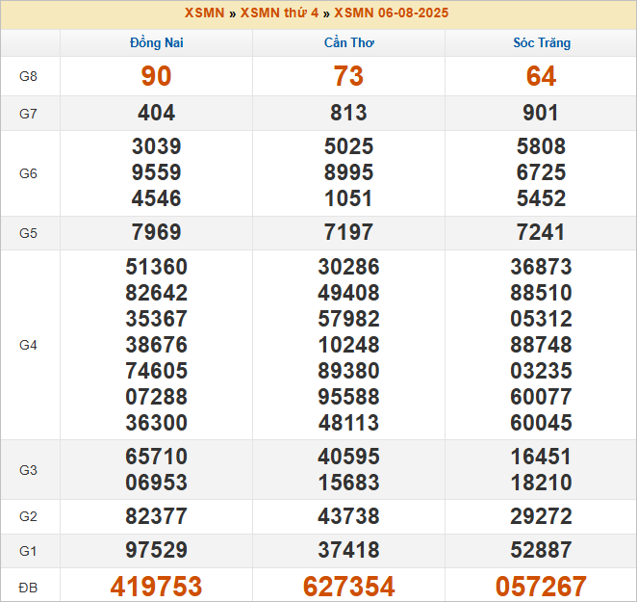Select G4 number 60077
Image resolution: width=637 pixels, height=602 pixels.
pyautogui.click(x=541, y=397)
